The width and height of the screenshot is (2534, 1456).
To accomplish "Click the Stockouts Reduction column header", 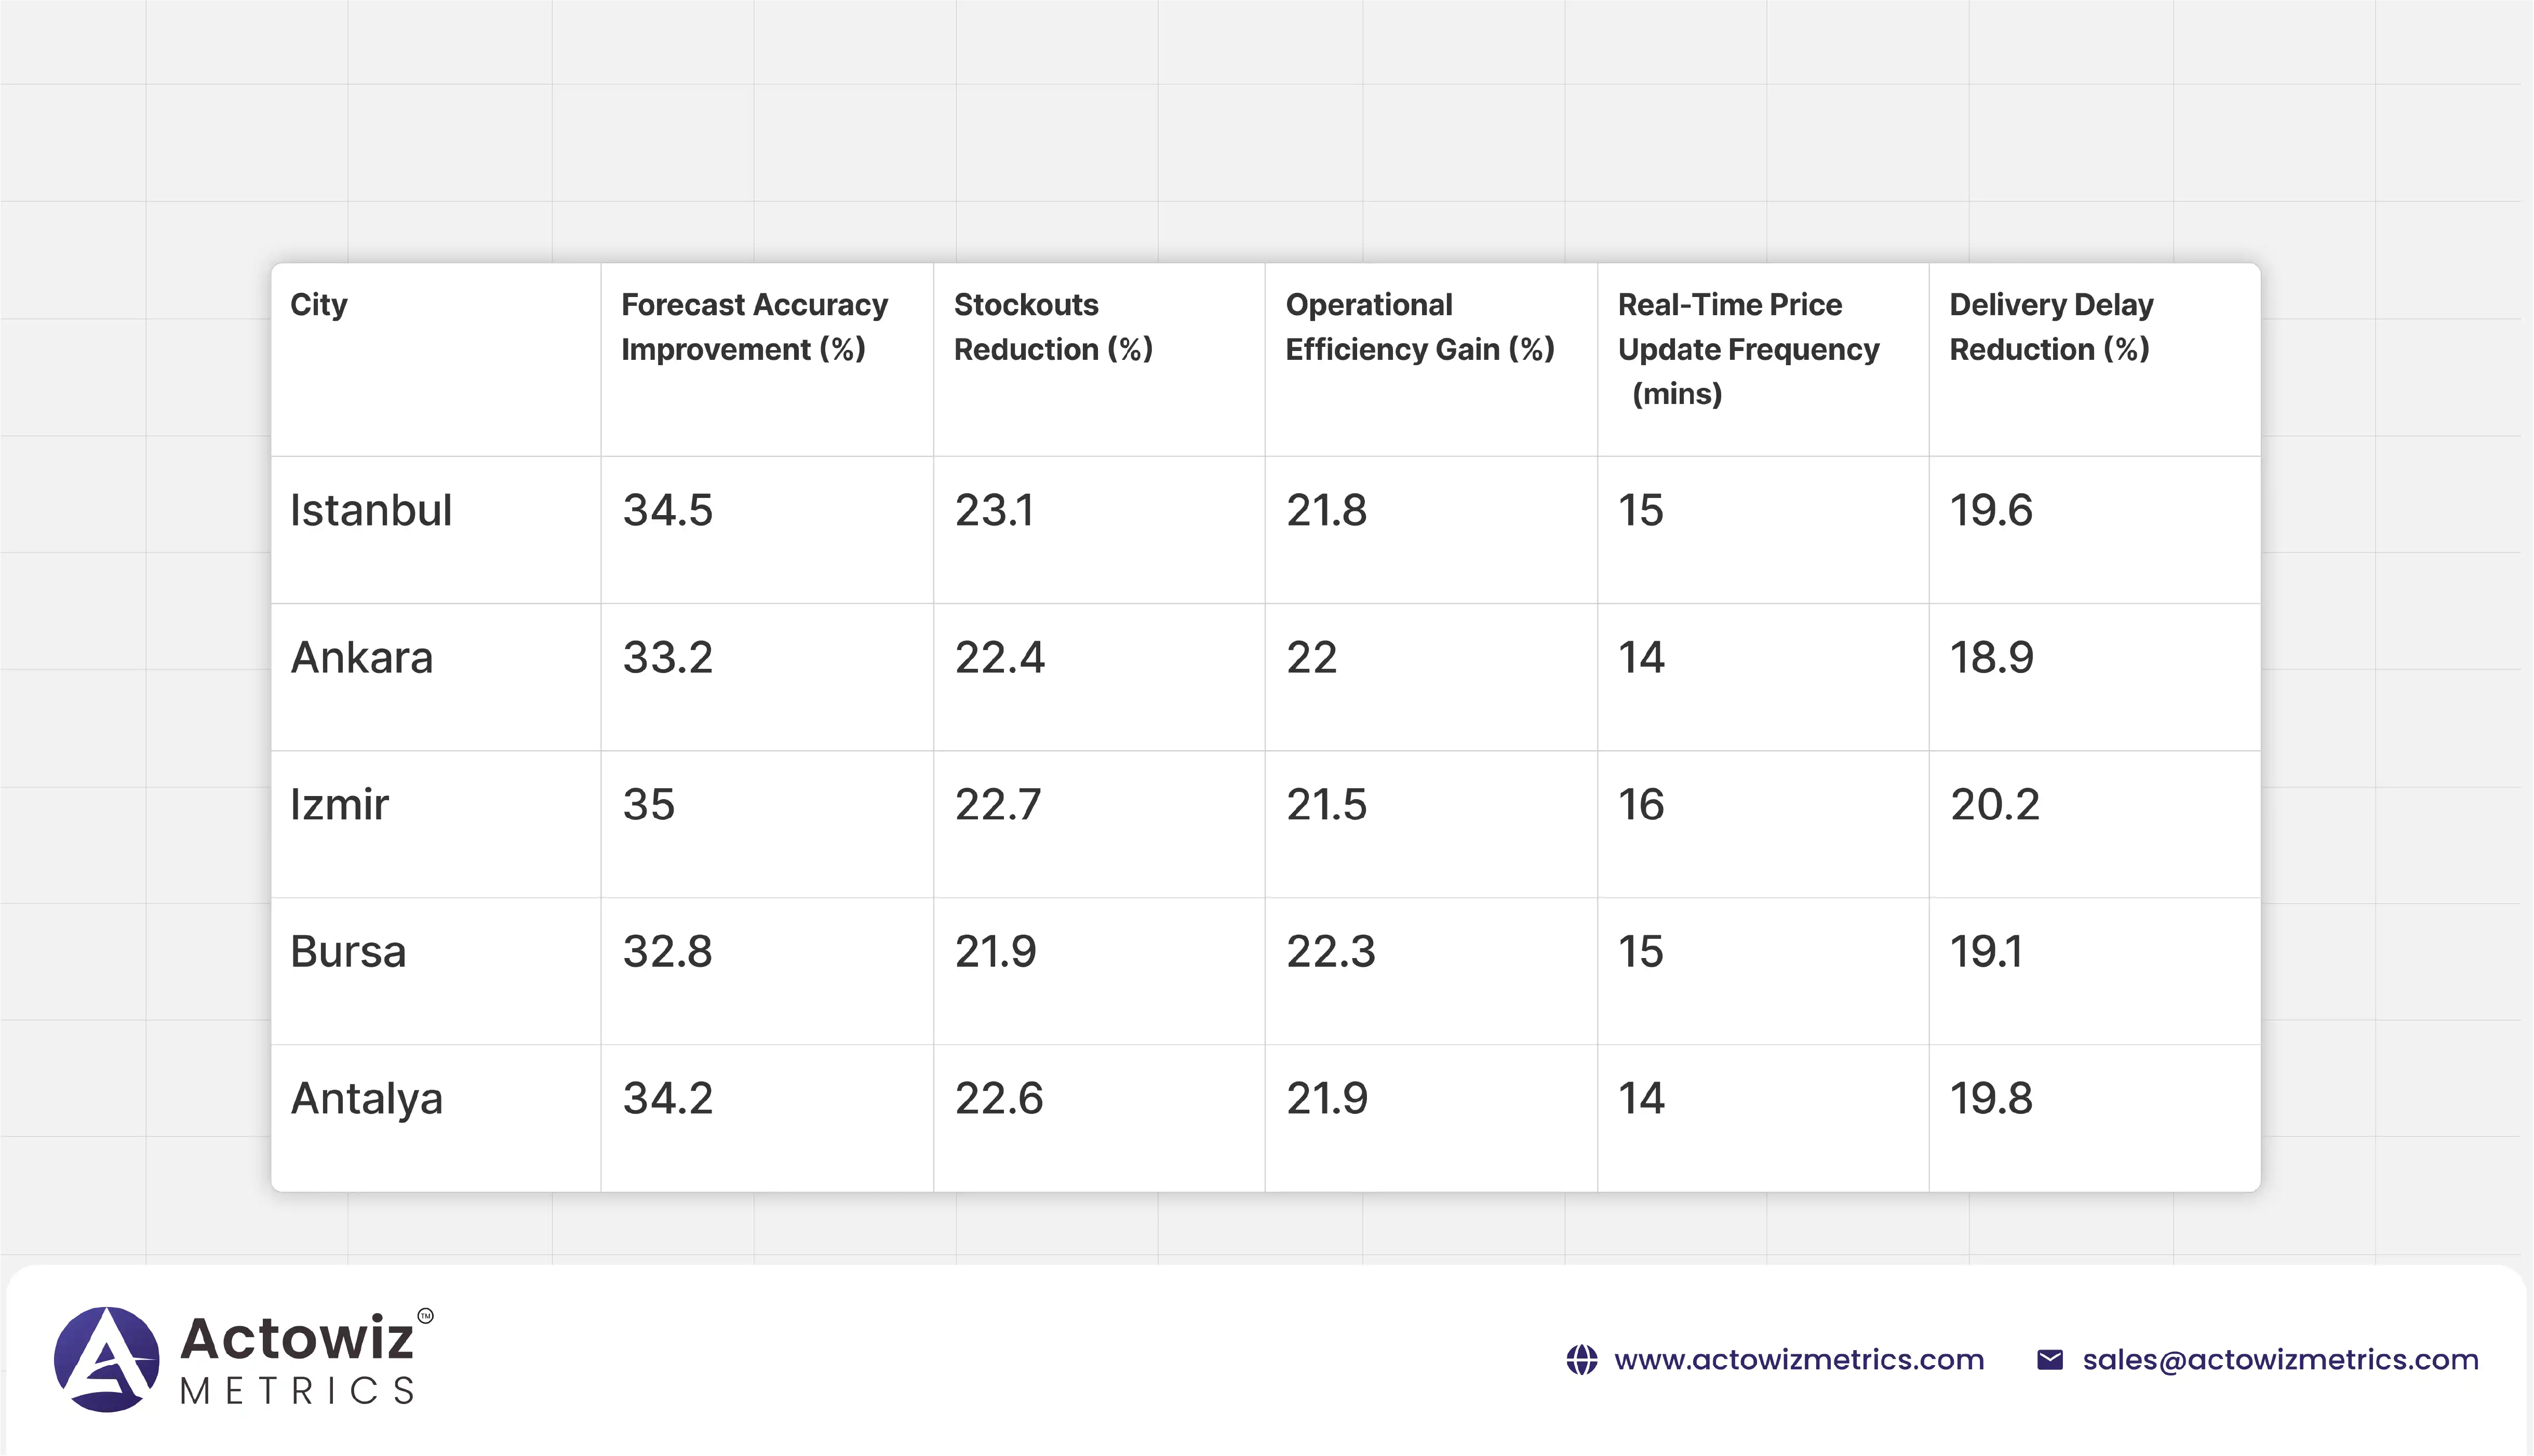I will tap(1053, 327).
